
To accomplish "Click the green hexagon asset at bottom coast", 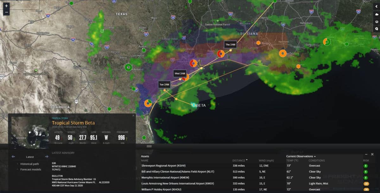I will (144, 137).
